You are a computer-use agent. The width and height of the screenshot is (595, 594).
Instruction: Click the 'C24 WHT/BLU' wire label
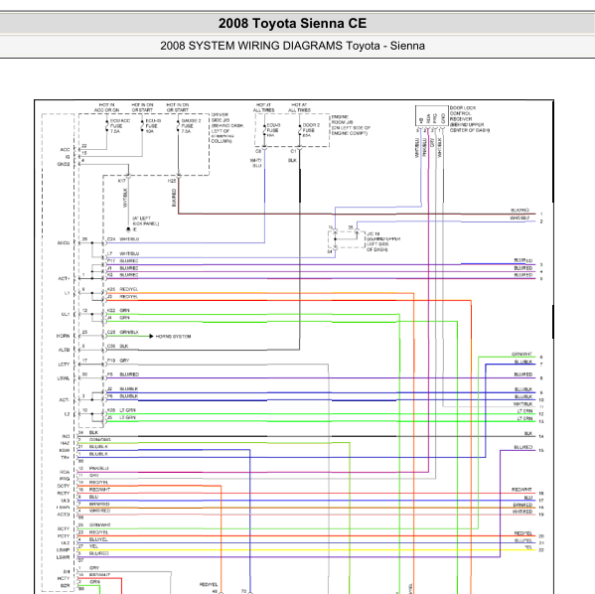click(x=123, y=239)
